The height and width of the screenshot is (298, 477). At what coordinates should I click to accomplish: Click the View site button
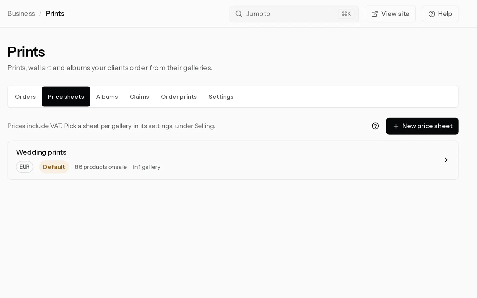pos(390,14)
